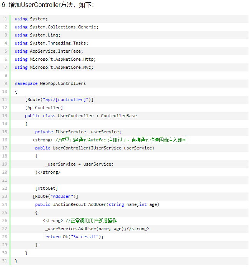This screenshot has height=267, width=250.
Task: Click "private IUserService _userService;" line
Action: point(78,132)
